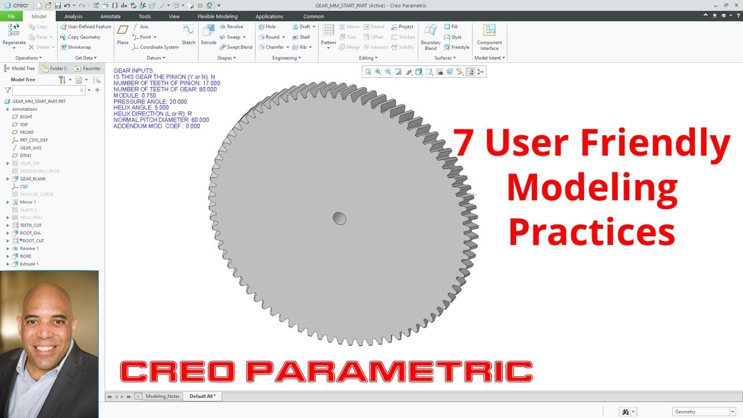This screenshot has width=743, height=418.
Task: Open the Shrinkwrap tool
Action: (x=75, y=48)
